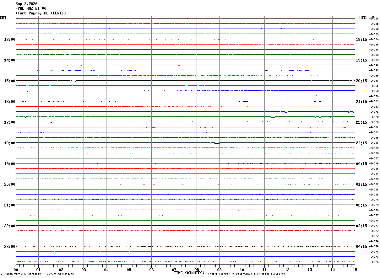Viewport: 380px width, 278px height.
Task: Click minute 15 axis tick label
Action: pos(355,270)
